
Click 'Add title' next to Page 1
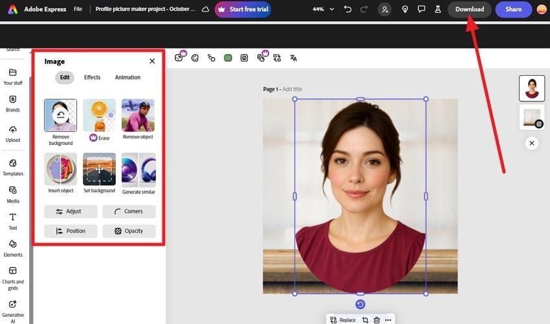click(x=292, y=89)
